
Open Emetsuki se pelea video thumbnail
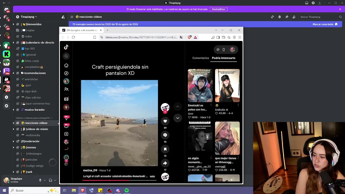click(200, 85)
